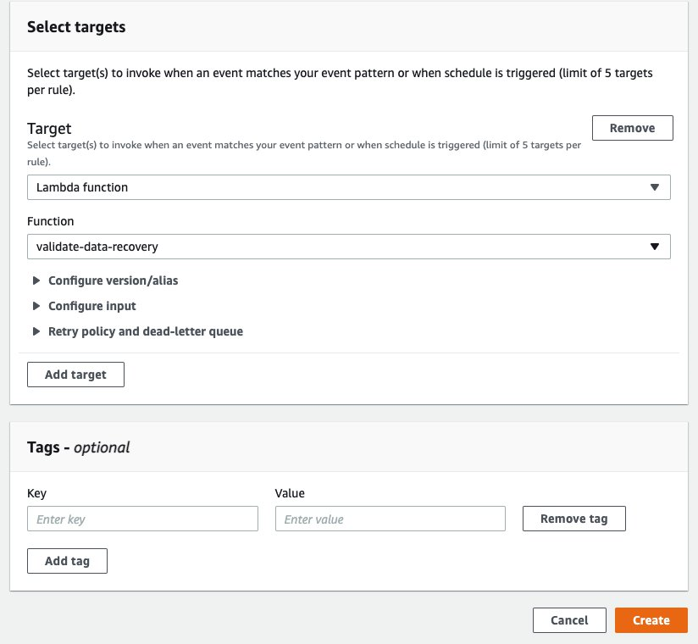
Task: Click the Retry policy disclosure triangle
Action: 36,331
